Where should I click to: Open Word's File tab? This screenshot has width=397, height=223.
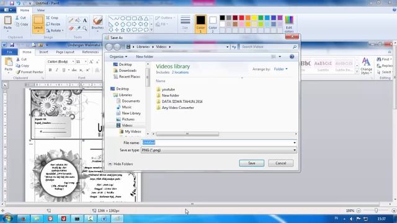pos(9,52)
